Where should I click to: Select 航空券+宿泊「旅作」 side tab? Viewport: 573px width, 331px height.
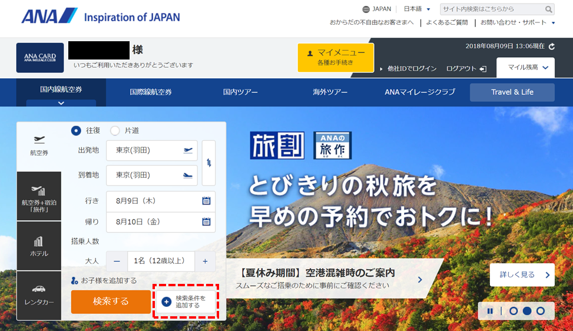[x=39, y=196]
